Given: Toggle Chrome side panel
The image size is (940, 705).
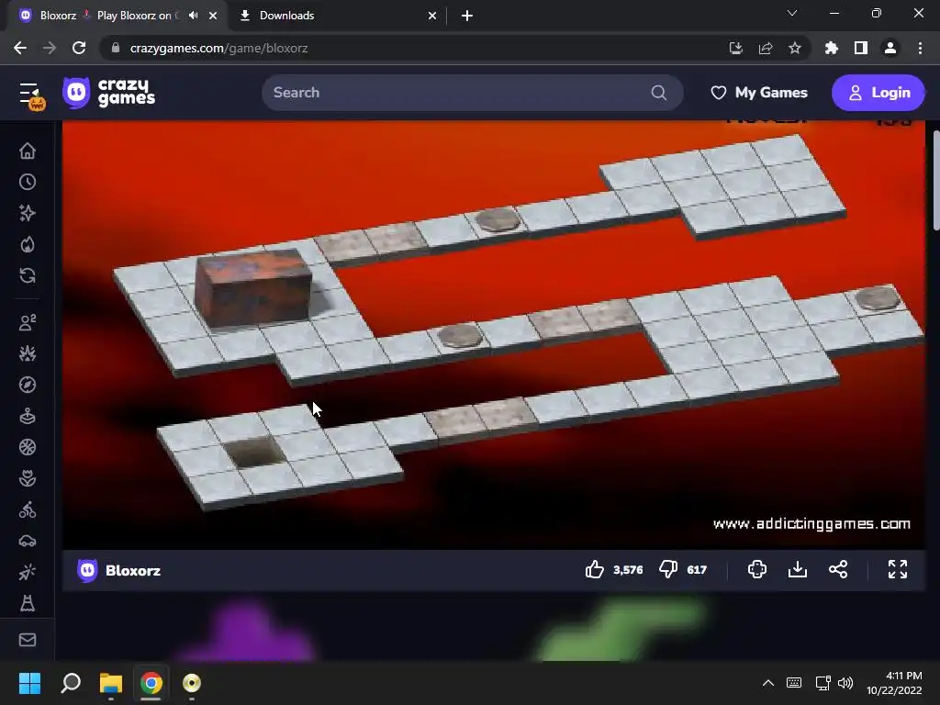Looking at the screenshot, I should tap(861, 48).
